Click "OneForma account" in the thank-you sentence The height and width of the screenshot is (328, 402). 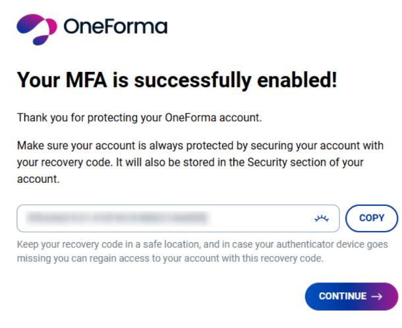[x=213, y=117]
